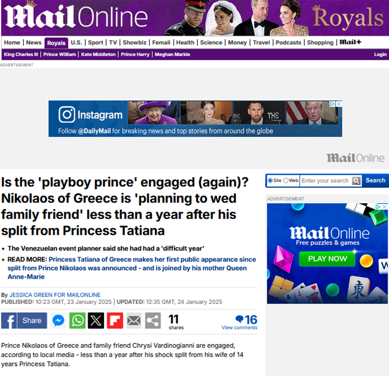Screen dimensions: 389x376
Task: Close the Instagram banner ad
Action: [339, 104]
